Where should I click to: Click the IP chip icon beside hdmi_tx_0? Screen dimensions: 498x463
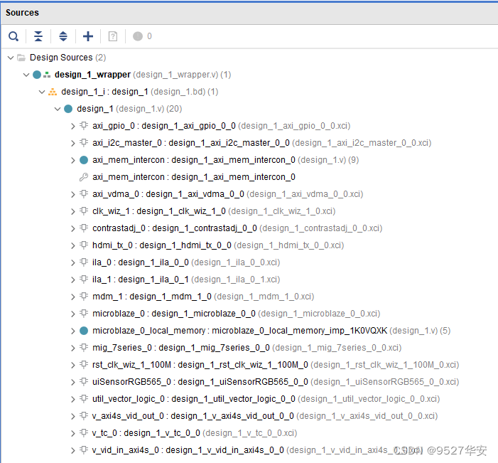[x=84, y=245]
